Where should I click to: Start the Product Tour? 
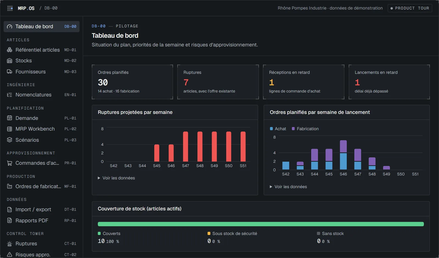410,8
